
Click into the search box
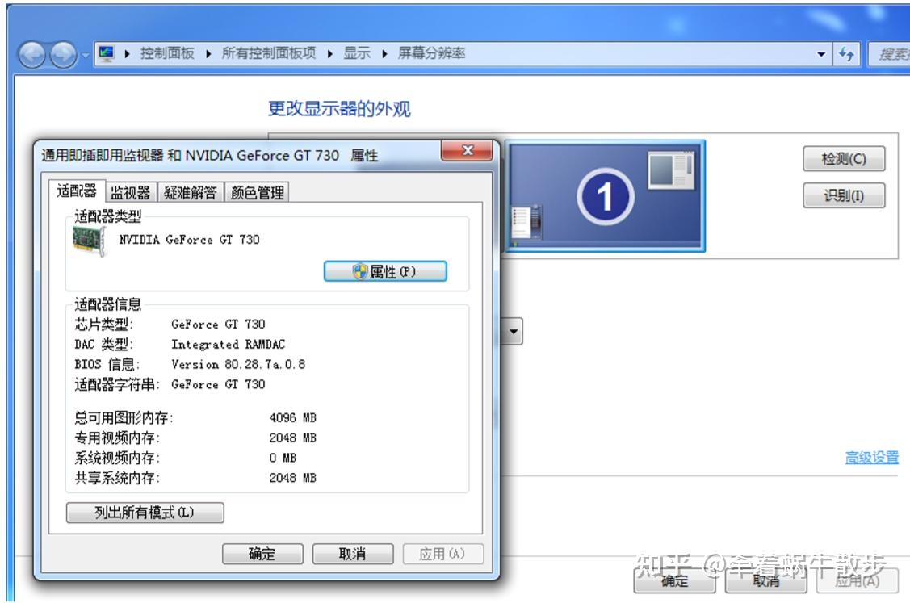[888, 54]
